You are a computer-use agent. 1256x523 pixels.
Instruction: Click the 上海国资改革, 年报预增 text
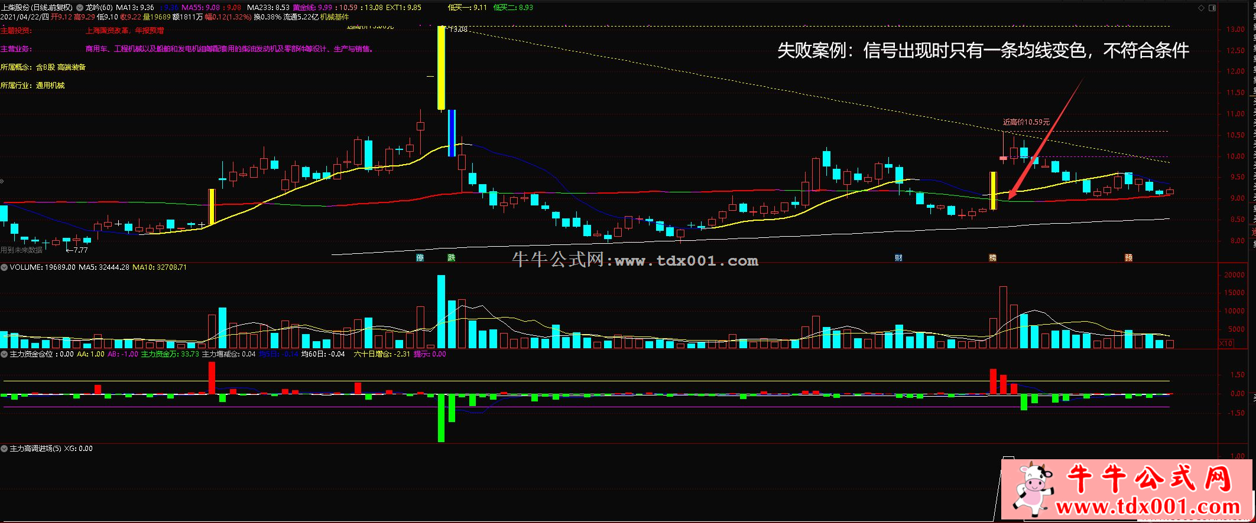tap(125, 31)
